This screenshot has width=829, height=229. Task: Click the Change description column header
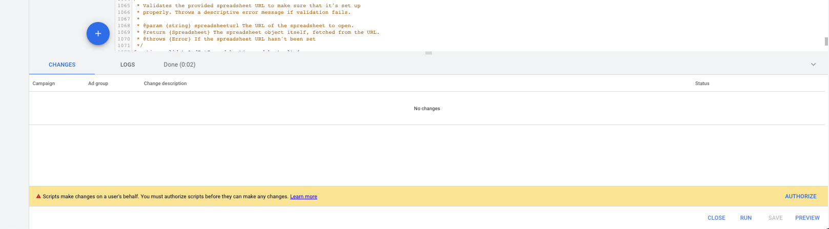click(x=165, y=84)
